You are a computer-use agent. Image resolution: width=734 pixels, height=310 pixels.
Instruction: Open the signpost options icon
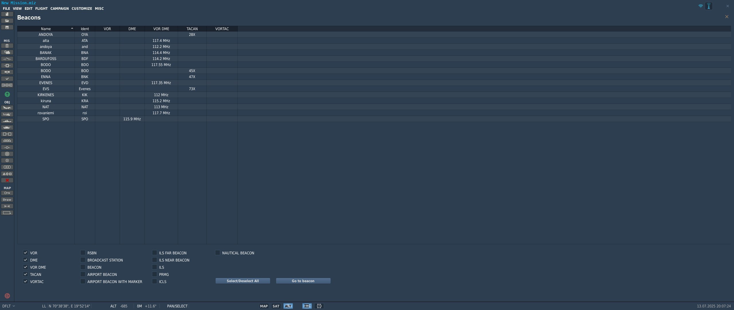[x=7, y=72]
